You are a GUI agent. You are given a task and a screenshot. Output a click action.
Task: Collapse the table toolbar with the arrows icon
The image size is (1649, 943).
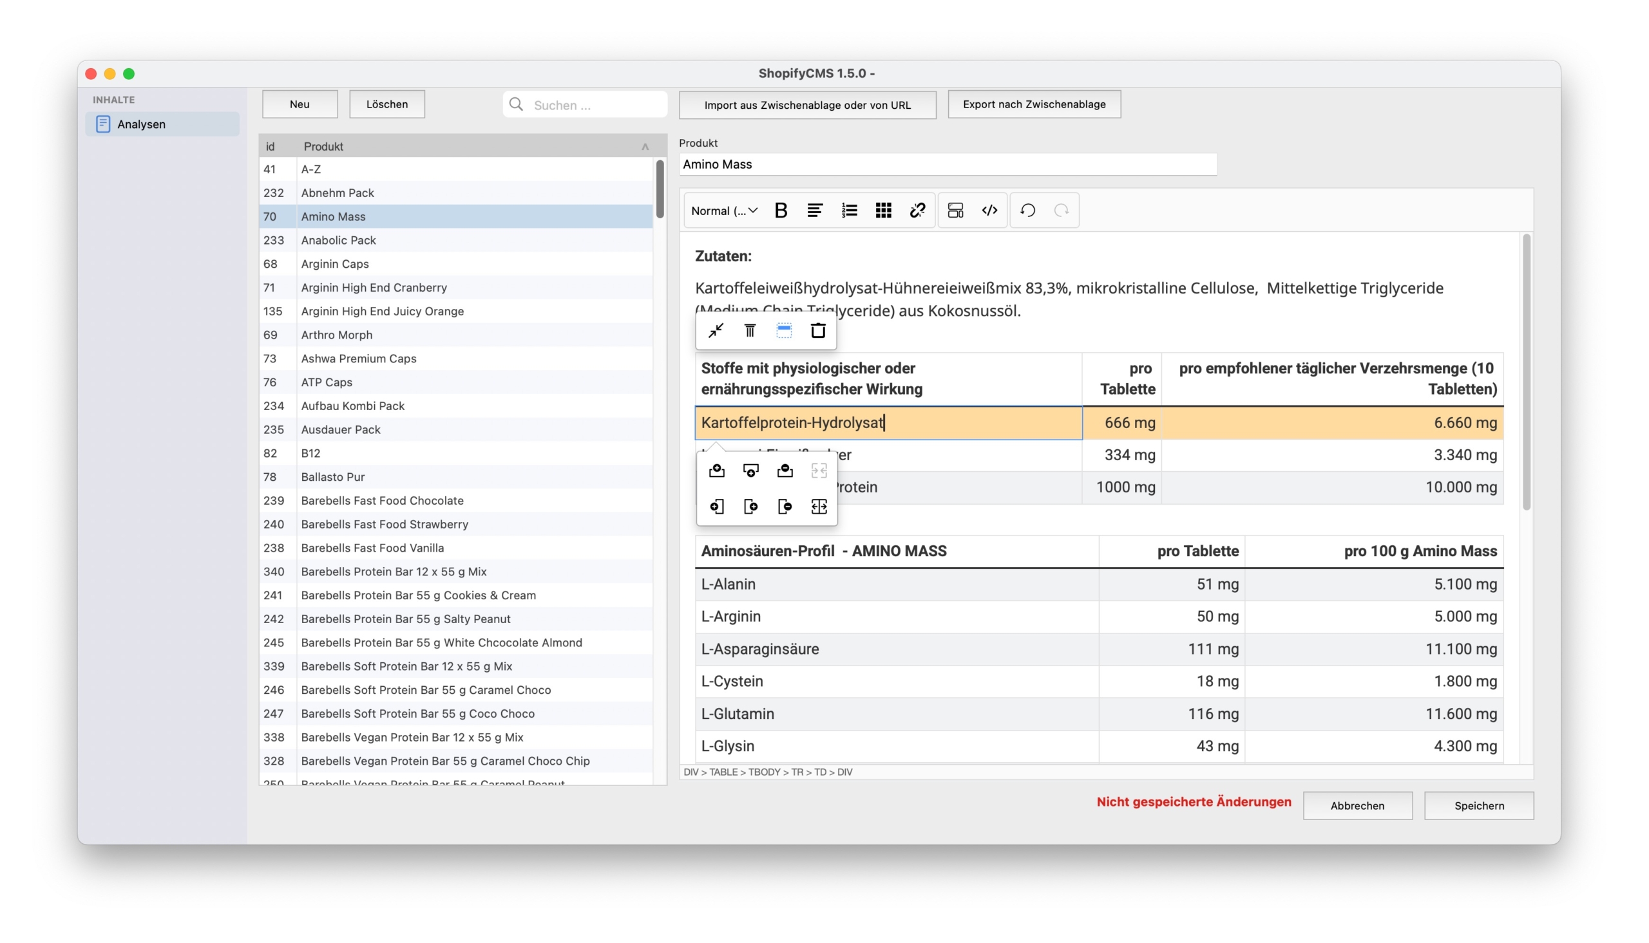pos(716,330)
